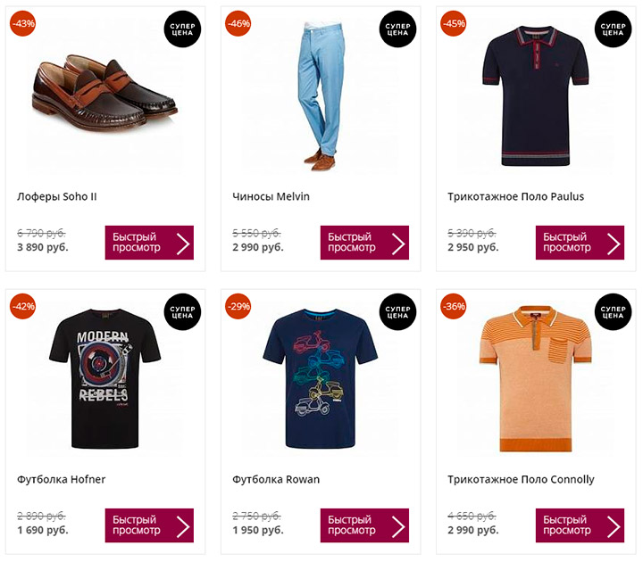Image resolution: width=643 pixels, height=562 pixels.
Task: Open quick view for Трикотажное Поло Connolly
Action: click(x=580, y=525)
